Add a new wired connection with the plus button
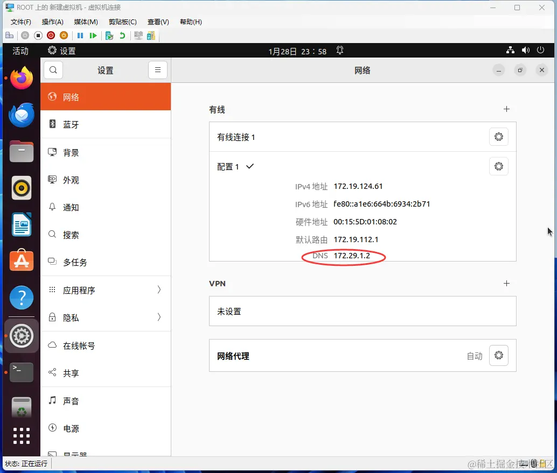 pyautogui.click(x=506, y=109)
